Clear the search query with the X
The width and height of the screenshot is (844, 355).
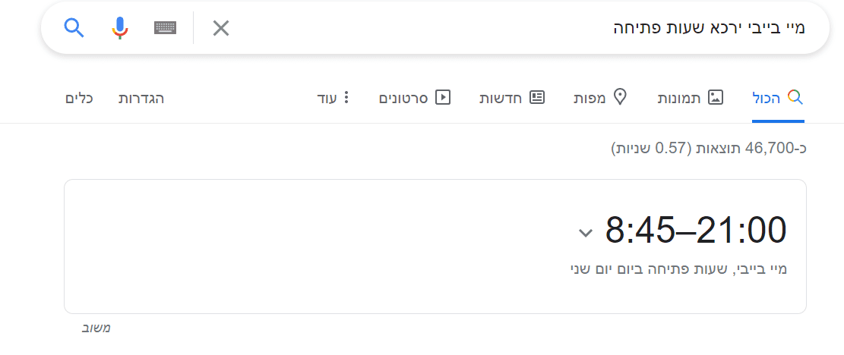tap(220, 29)
